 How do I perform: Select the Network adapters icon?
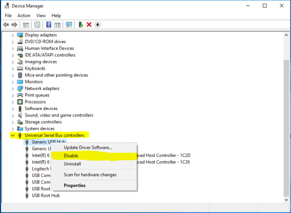tap(20, 88)
